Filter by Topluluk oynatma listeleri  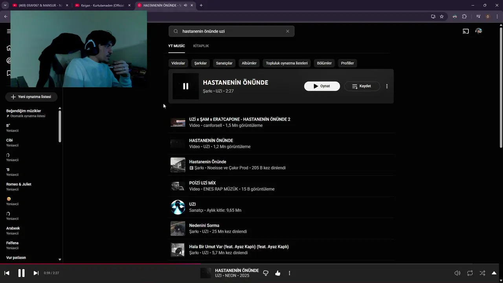coord(287,63)
